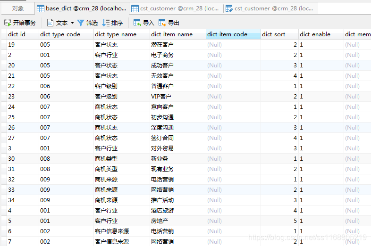Open the cst_customer design tab with pencil icon
Image resolution: width=371 pixels, height=246 pixels.
(x=270, y=8)
